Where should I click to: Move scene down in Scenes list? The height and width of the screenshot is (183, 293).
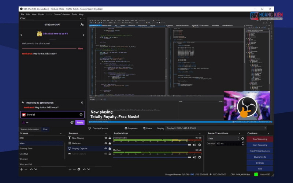[36, 169]
